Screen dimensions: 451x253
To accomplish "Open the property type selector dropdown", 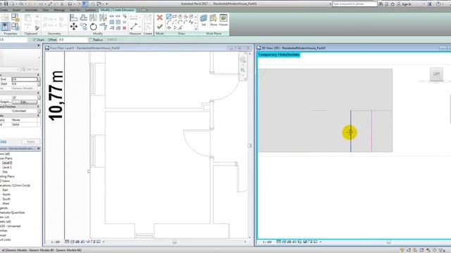I will [x=39, y=58].
